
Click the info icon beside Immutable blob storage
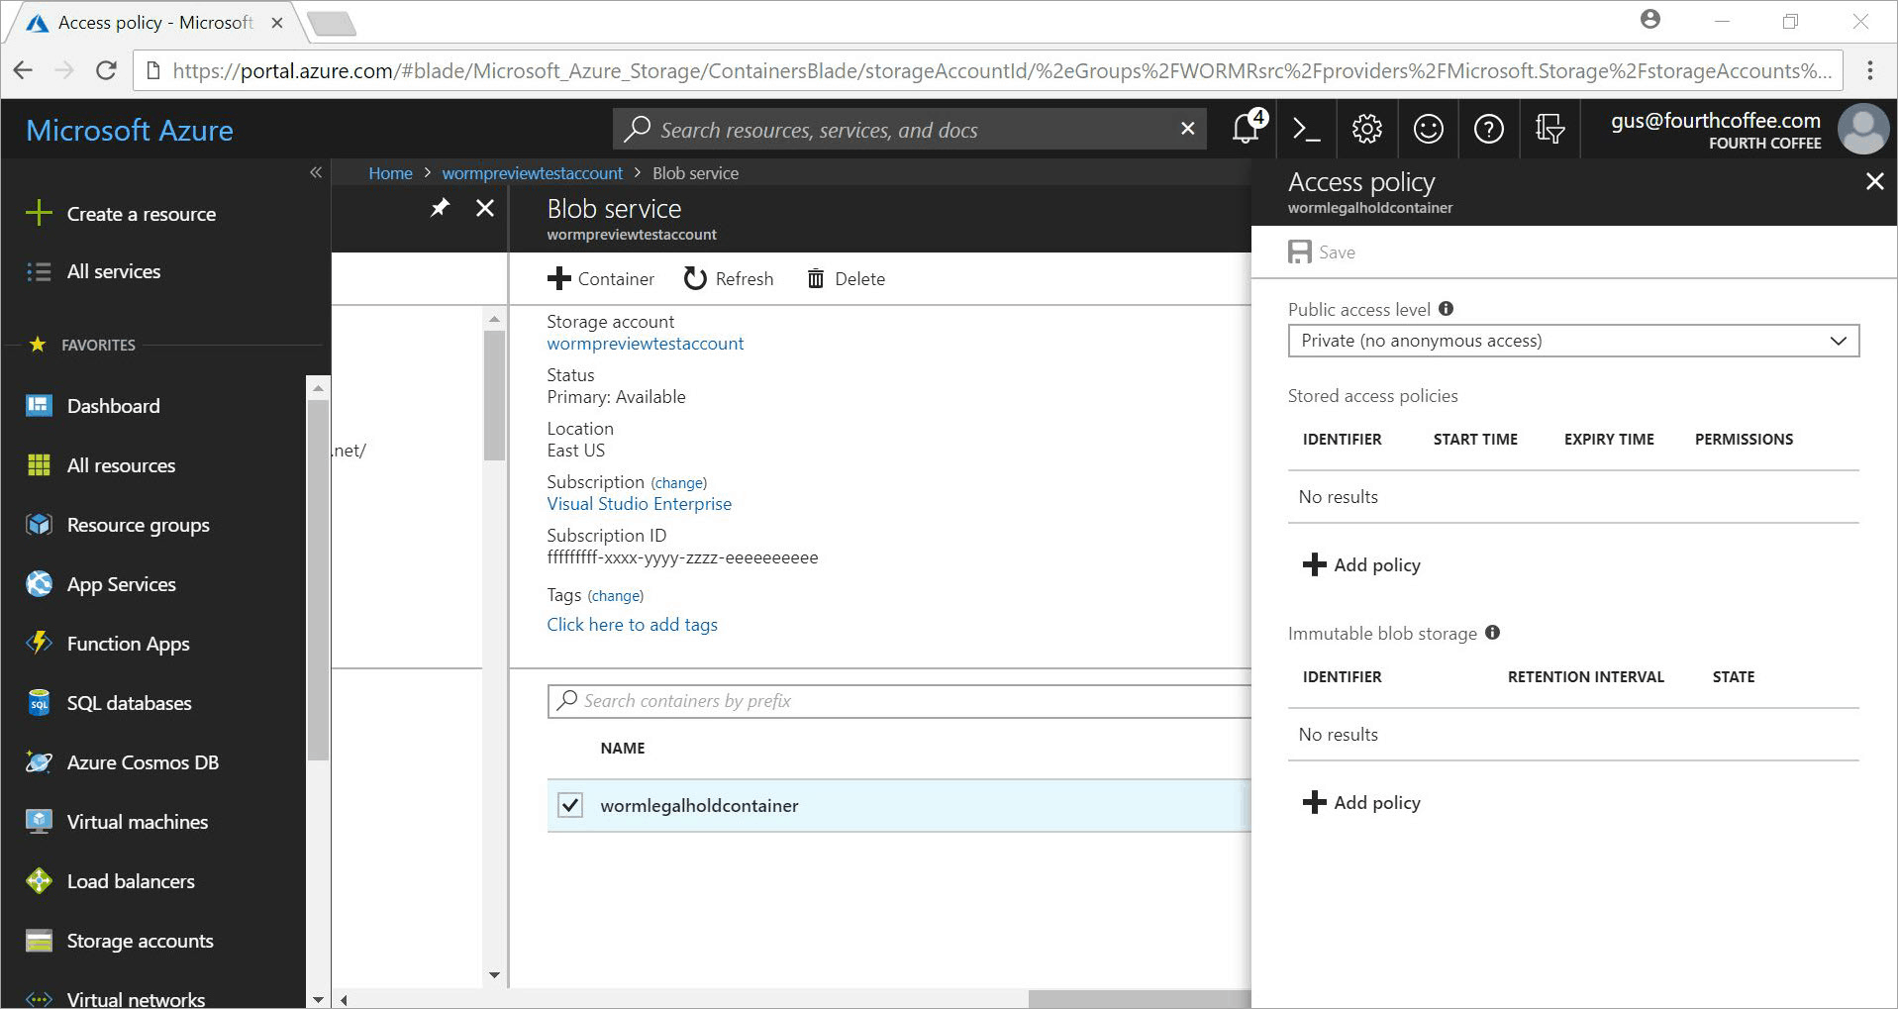point(1493,633)
